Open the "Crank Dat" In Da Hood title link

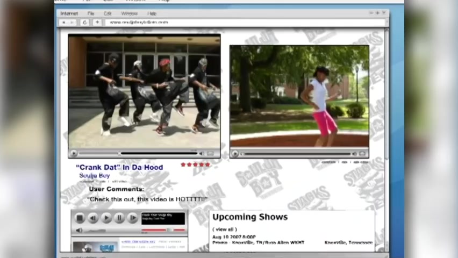119,167
